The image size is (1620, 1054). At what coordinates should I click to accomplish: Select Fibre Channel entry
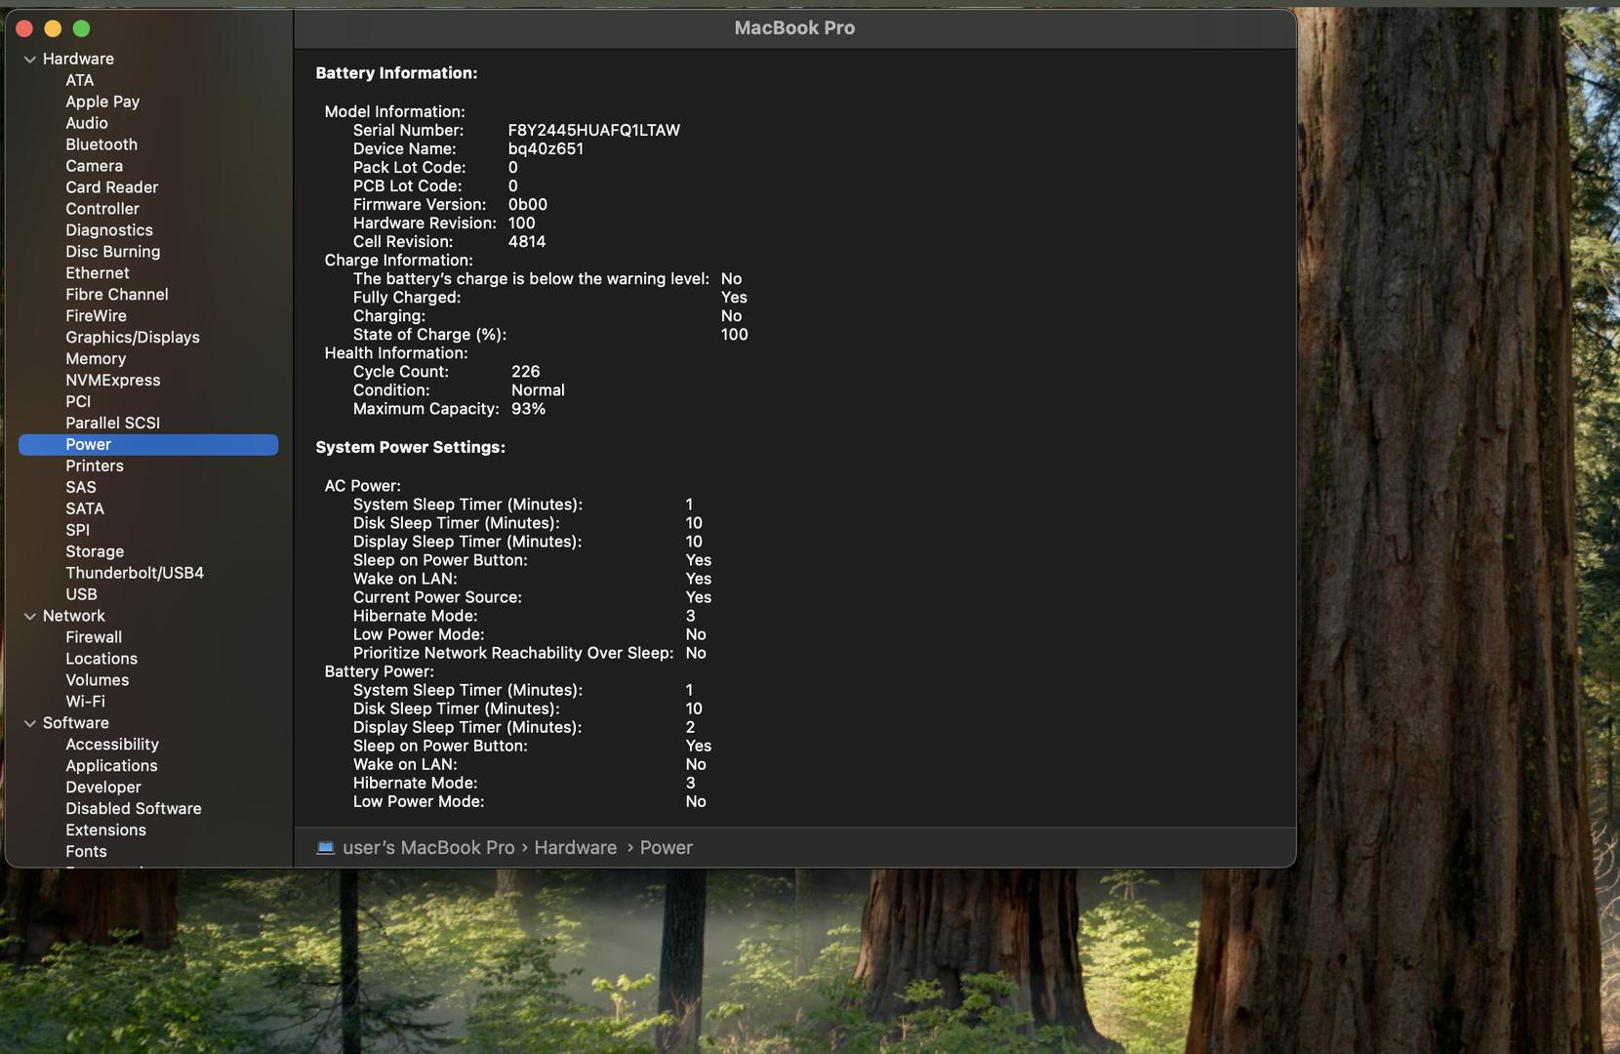point(117,296)
